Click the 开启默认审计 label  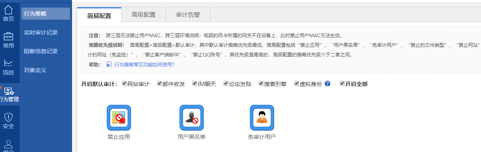[99, 84]
